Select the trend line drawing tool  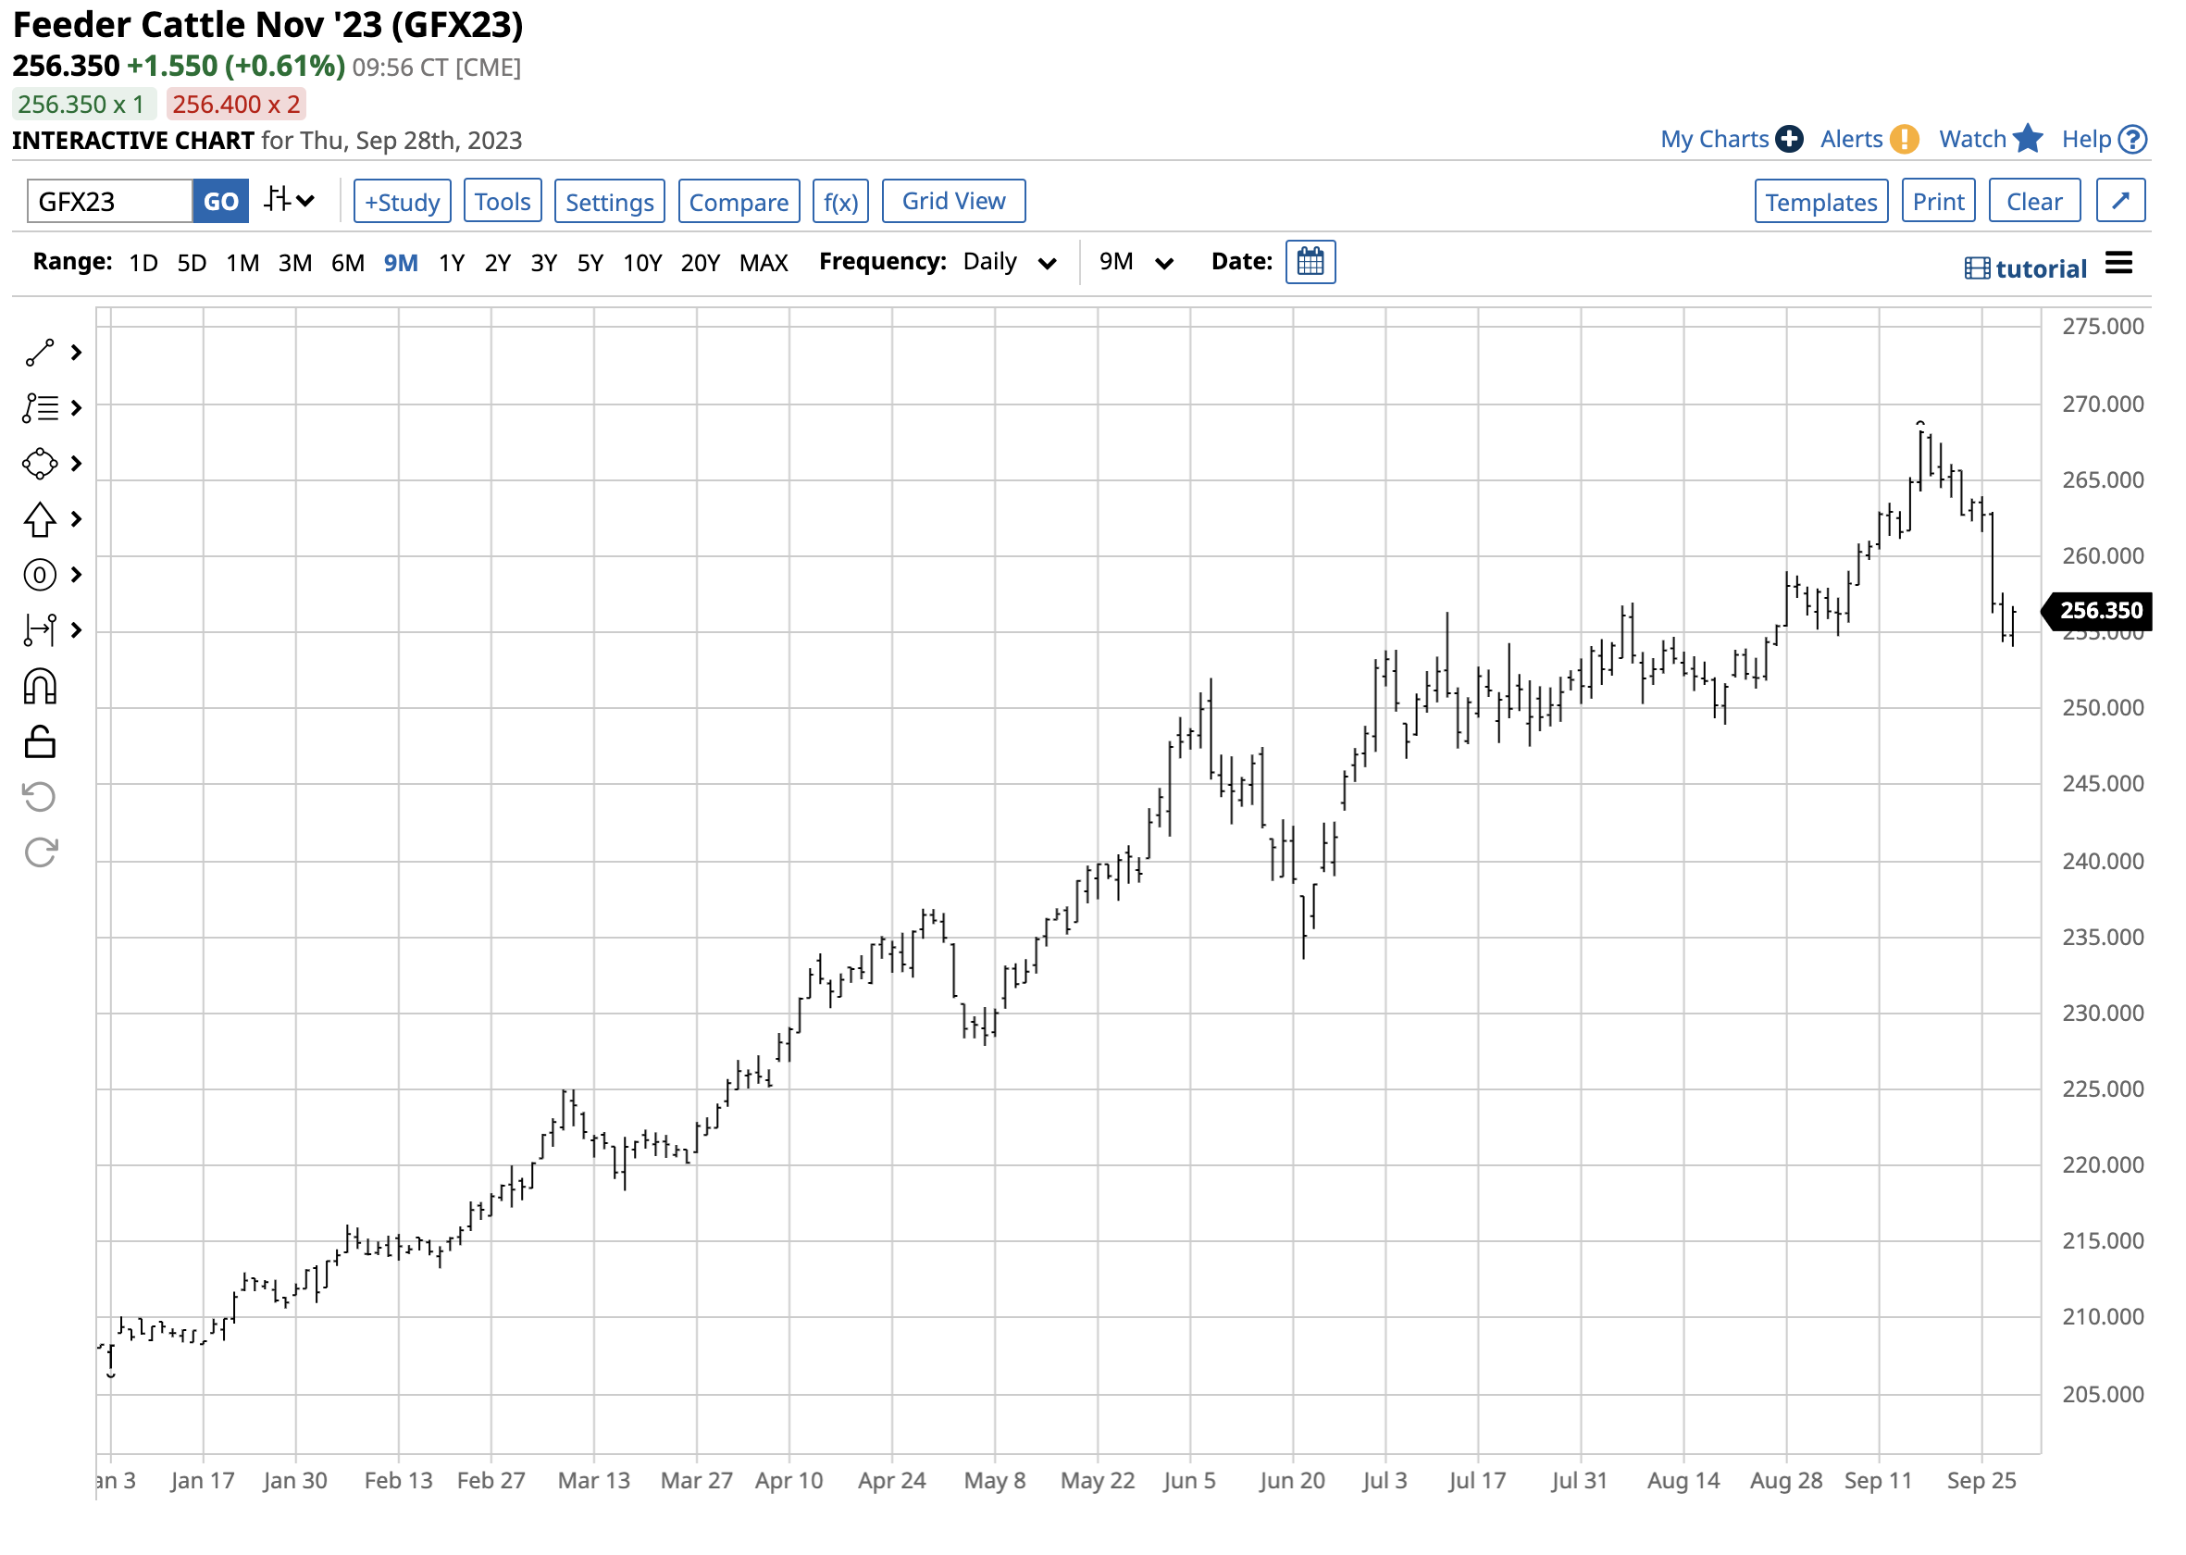39,354
